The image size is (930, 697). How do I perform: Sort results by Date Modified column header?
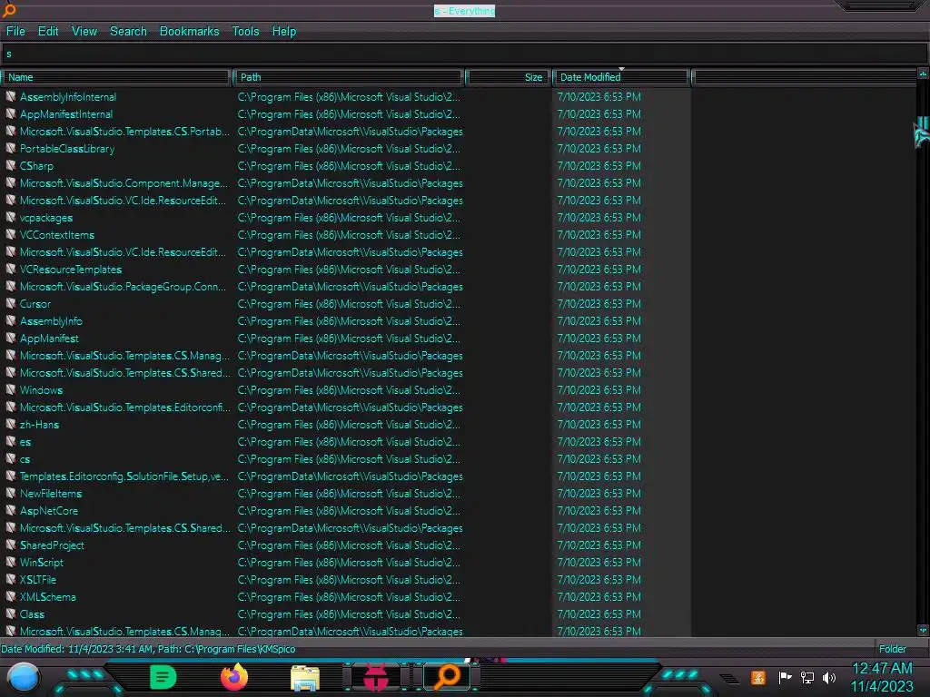point(621,77)
